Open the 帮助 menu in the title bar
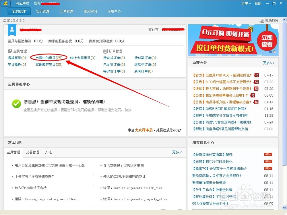Screen dimensions: 287x215 pyautogui.click(x=258, y=3)
